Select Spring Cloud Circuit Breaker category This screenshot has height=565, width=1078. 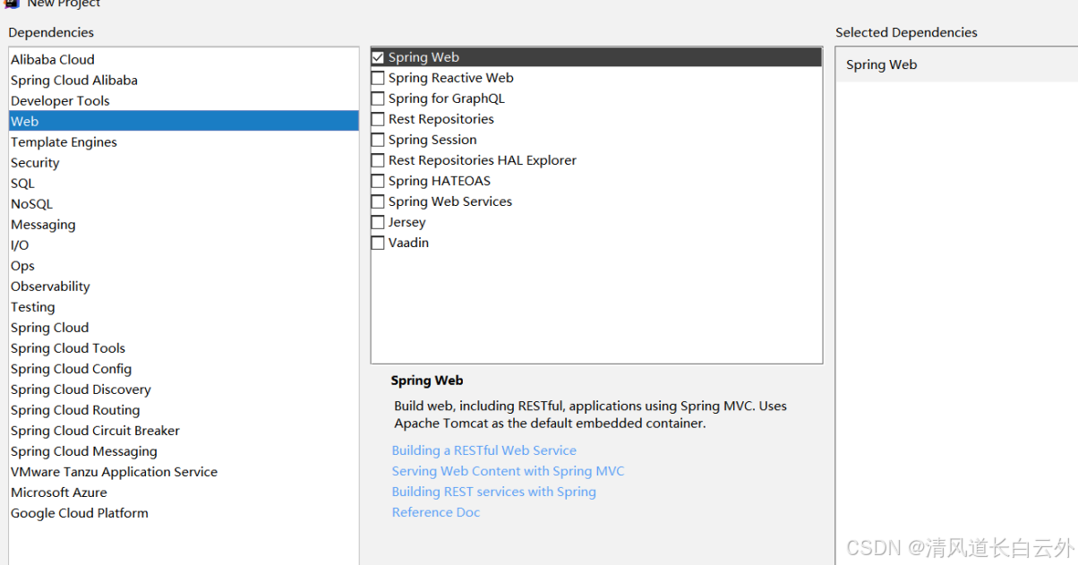coord(184,430)
